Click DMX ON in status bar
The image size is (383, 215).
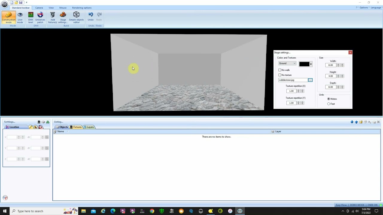[373, 205]
